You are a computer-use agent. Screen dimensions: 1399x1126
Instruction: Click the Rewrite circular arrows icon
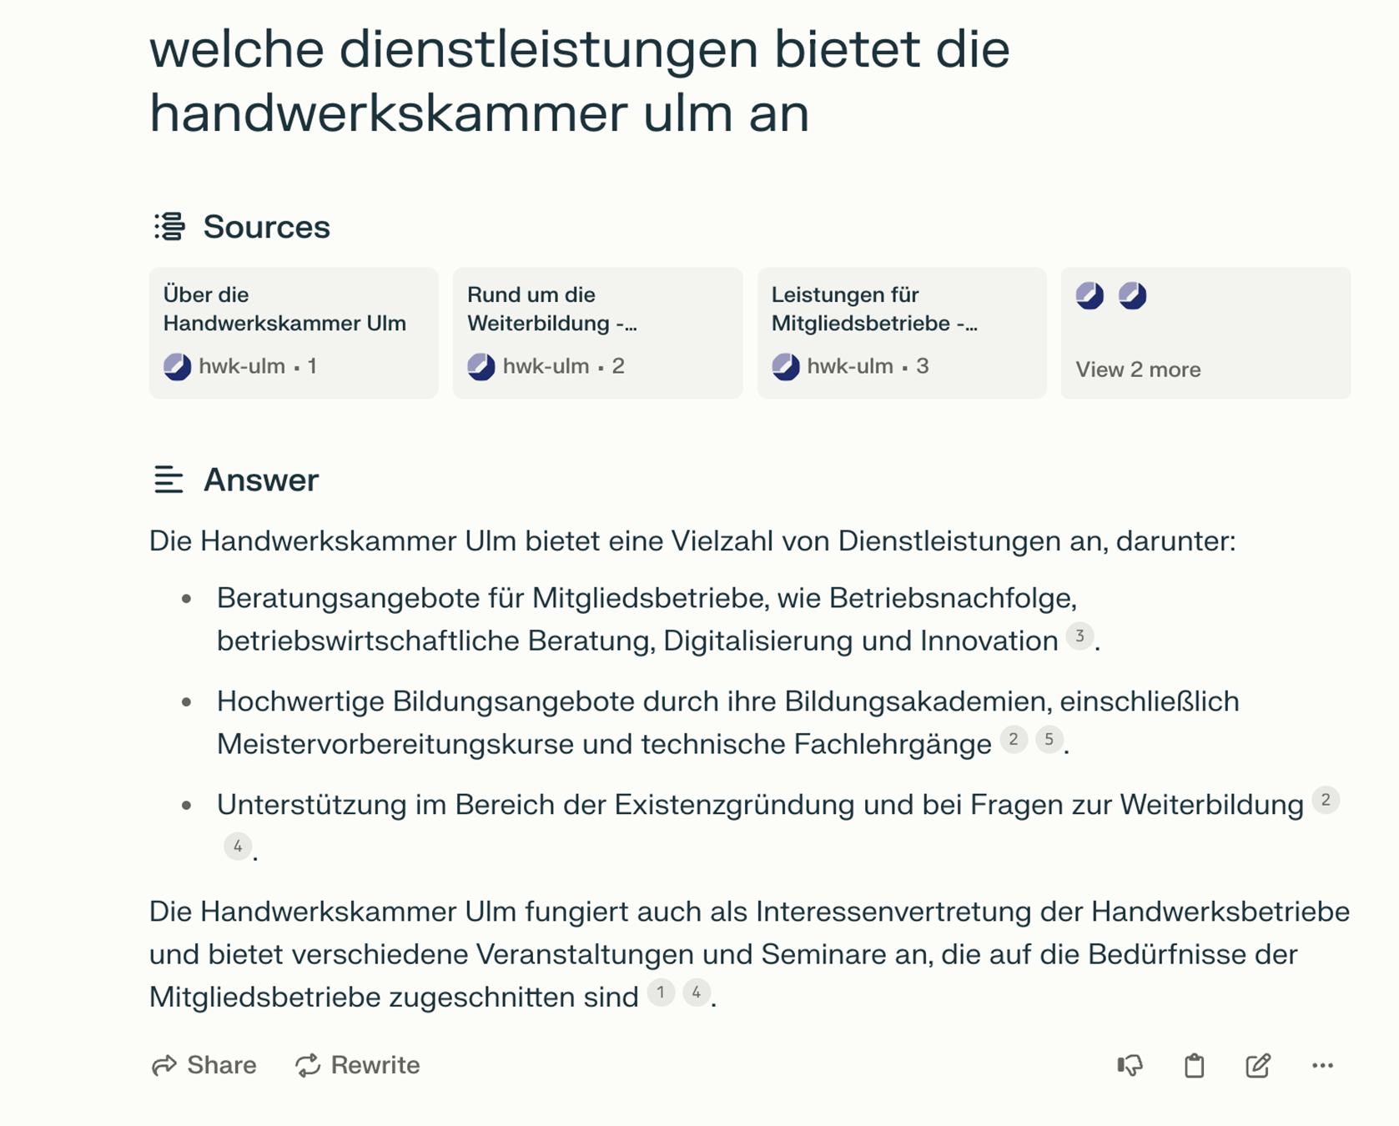coord(308,1065)
